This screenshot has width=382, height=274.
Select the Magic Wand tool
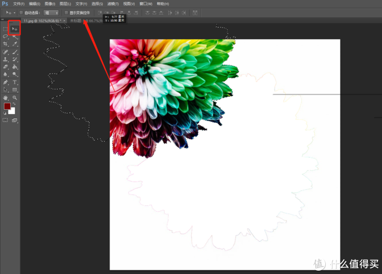pyautogui.click(x=15, y=37)
